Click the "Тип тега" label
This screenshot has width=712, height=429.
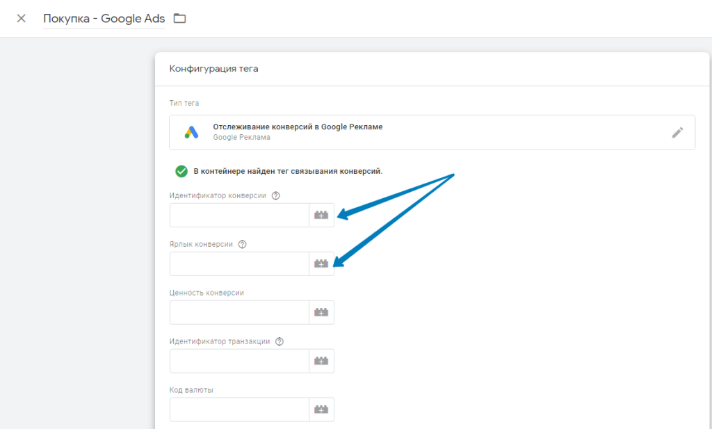184,103
